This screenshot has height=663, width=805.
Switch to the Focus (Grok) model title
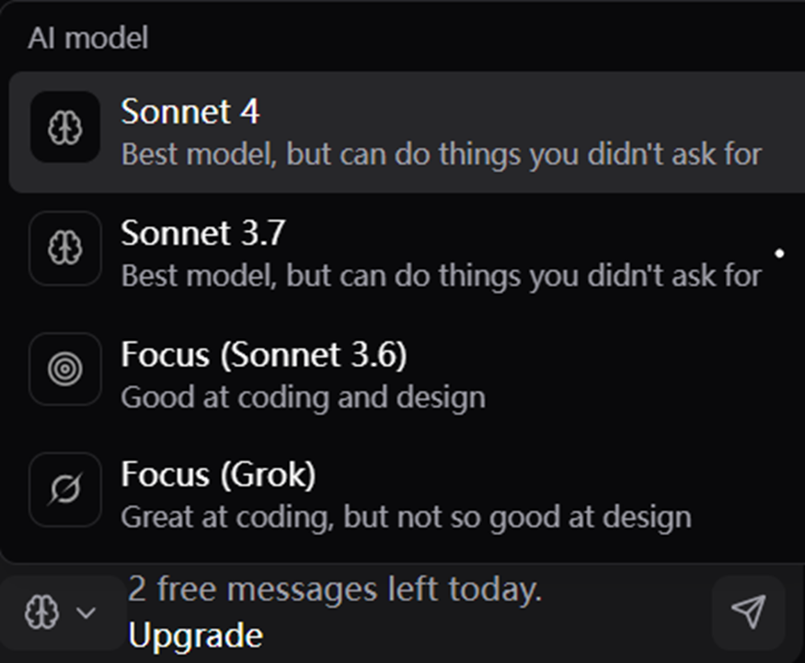[218, 474]
